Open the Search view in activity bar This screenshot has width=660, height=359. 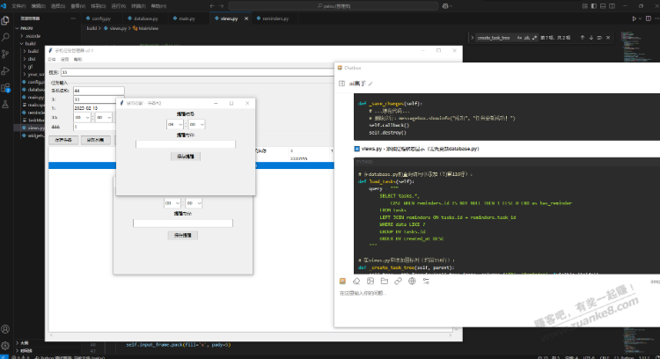5,37
